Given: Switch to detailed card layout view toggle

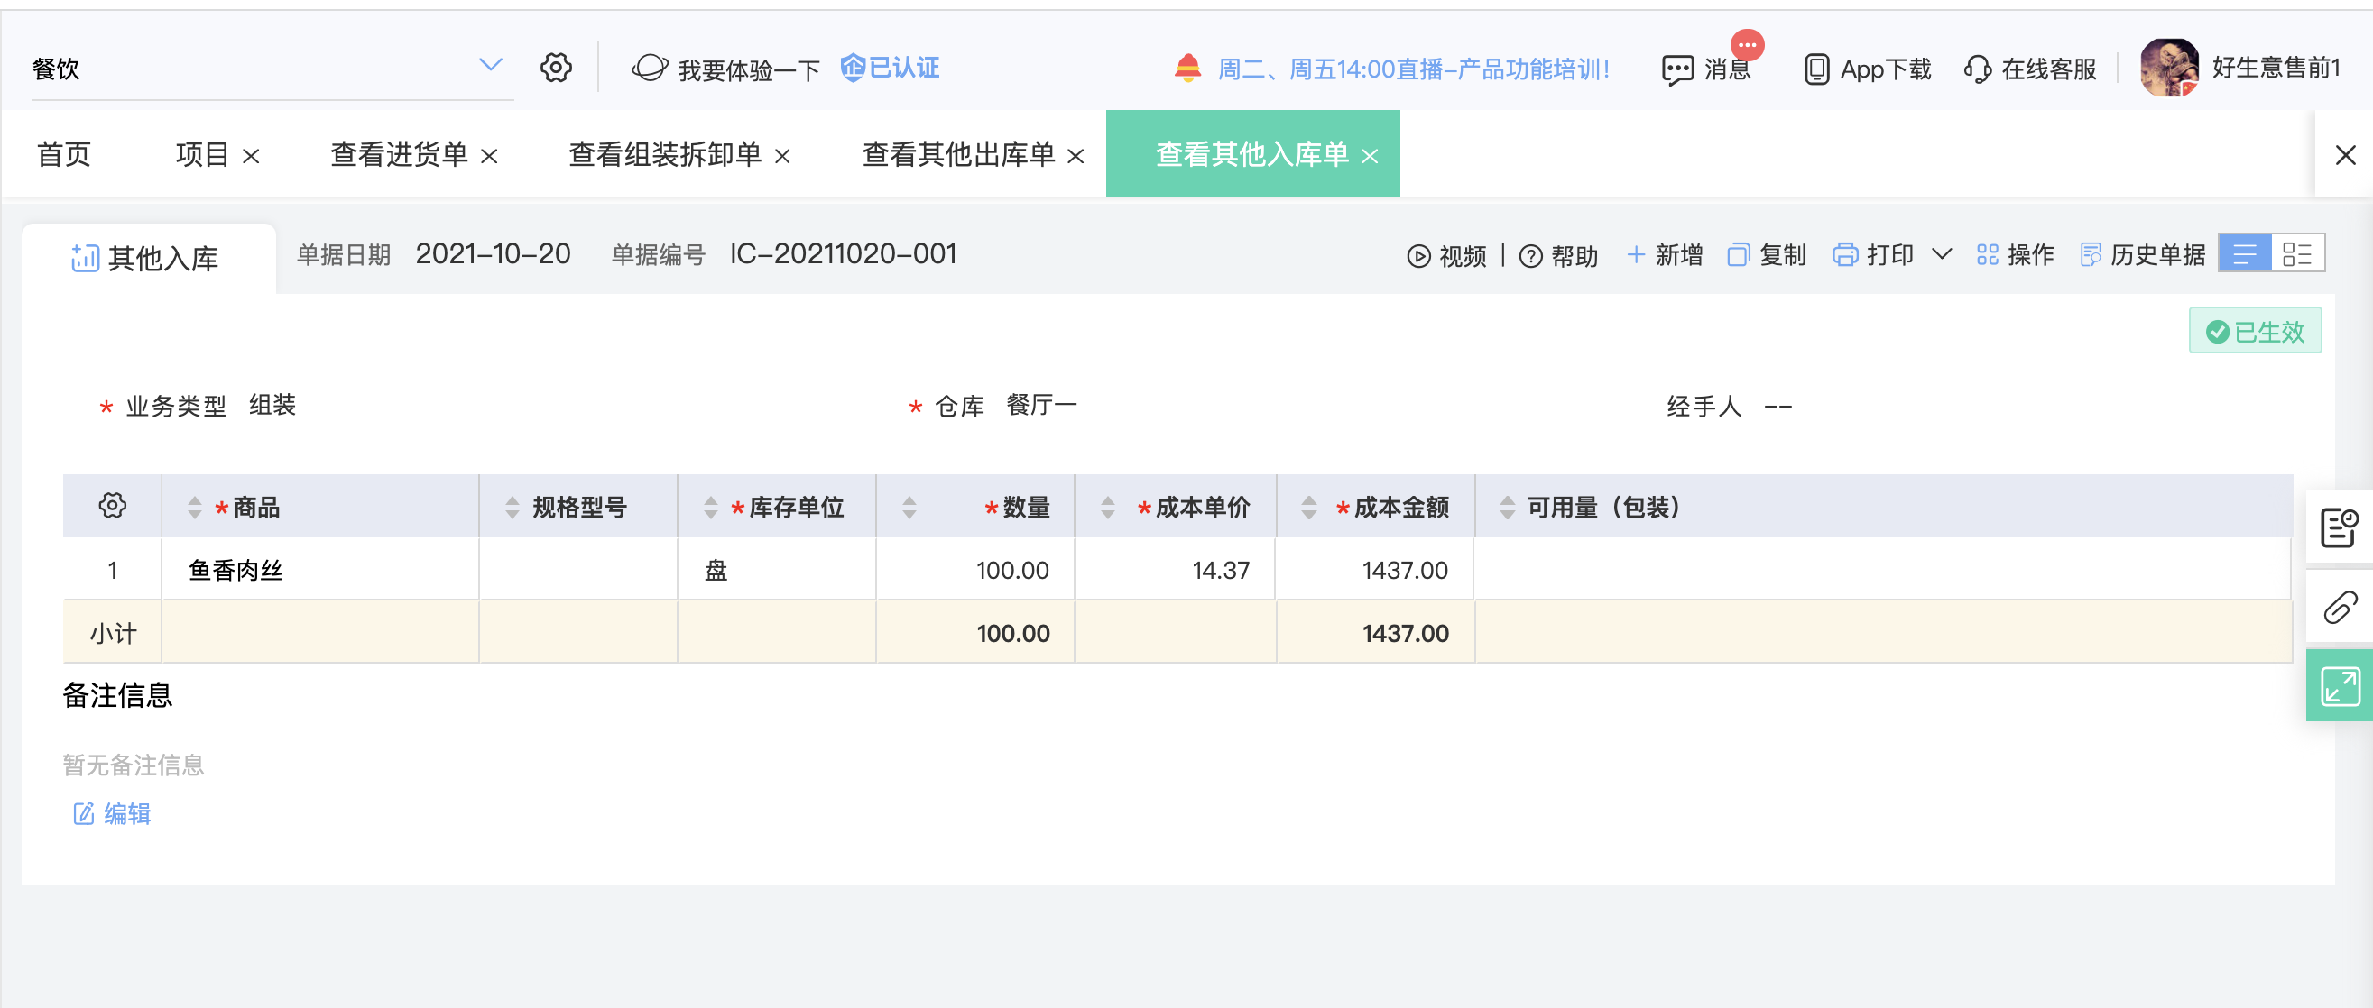Looking at the screenshot, I should 2297,254.
